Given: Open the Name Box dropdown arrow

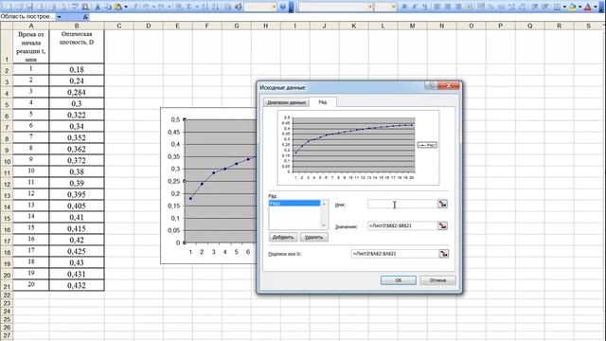Looking at the screenshot, I should [59, 17].
